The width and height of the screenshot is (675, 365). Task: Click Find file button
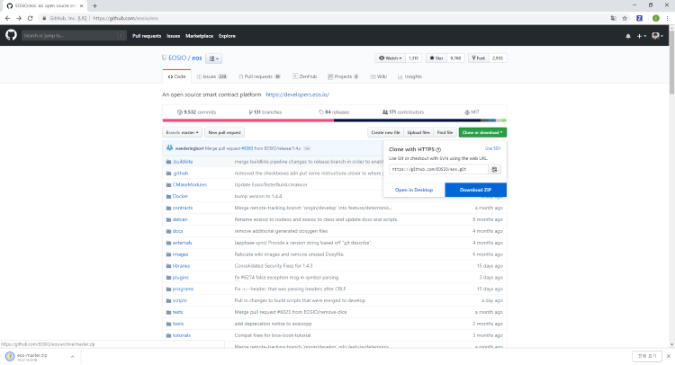click(x=445, y=132)
